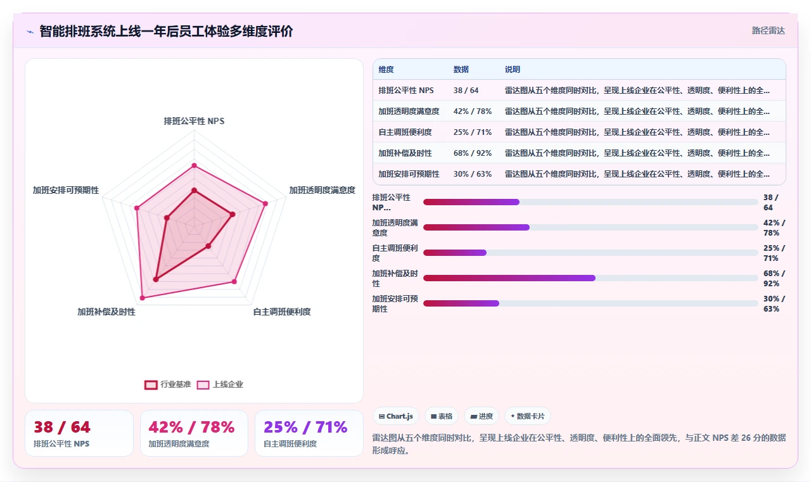Click the 表格 tag
Viewport: 811px width, 482px height.
[442, 416]
